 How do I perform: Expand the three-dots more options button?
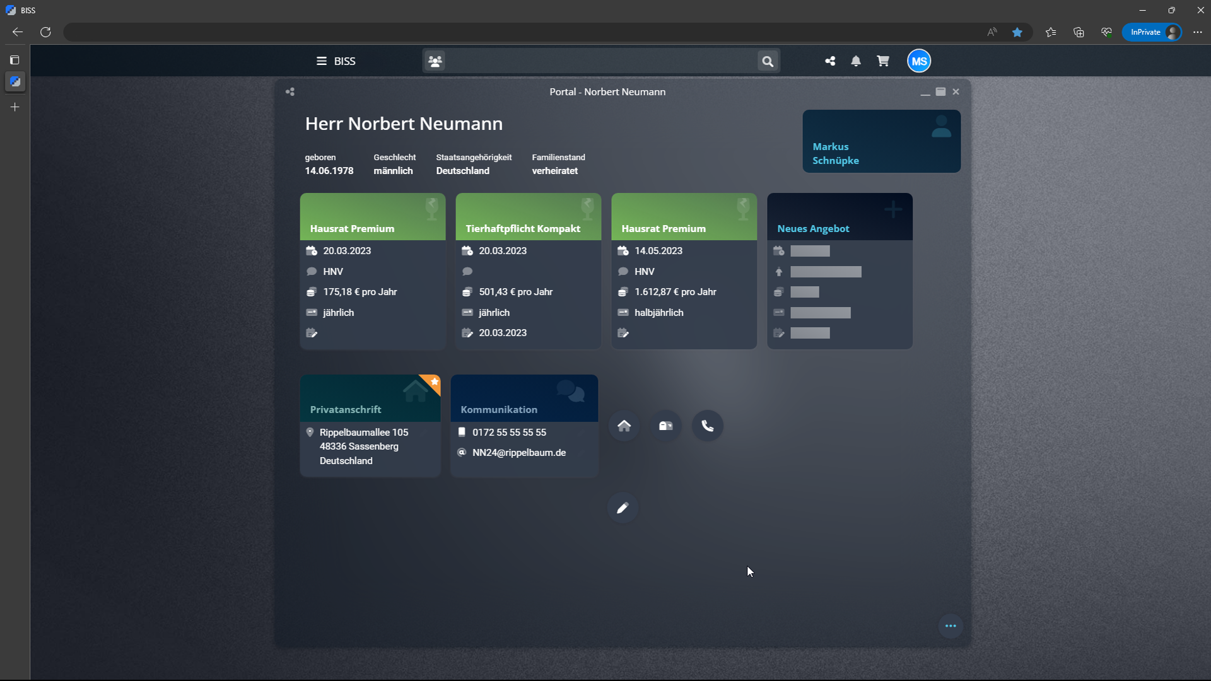[x=951, y=626]
